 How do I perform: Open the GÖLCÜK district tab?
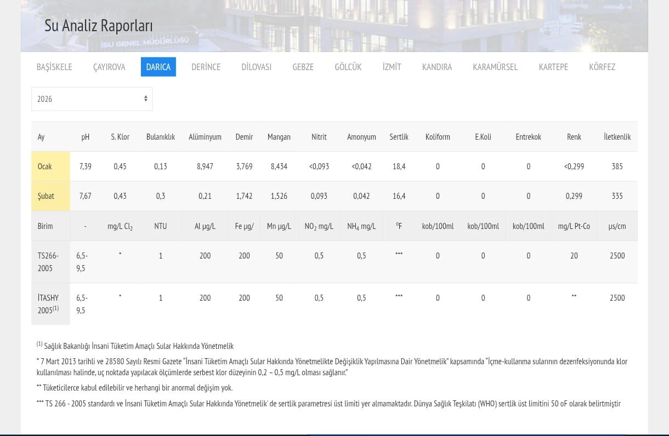click(x=348, y=67)
